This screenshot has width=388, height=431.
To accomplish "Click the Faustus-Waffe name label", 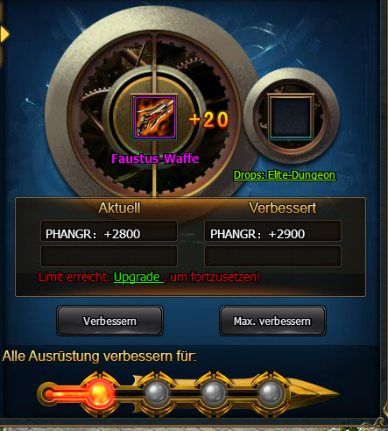I will (155, 159).
